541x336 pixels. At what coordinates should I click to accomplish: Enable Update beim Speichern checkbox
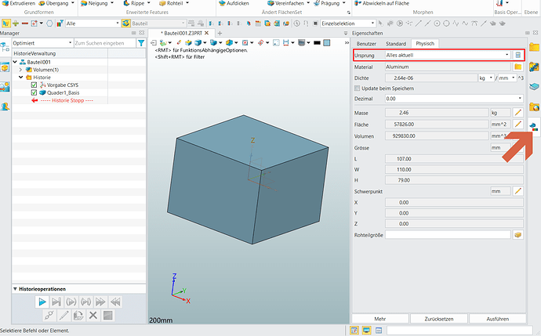pos(358,89)
